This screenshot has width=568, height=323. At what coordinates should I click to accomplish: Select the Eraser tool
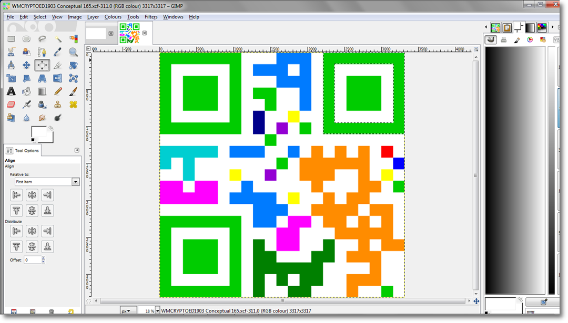pos(11,105)
